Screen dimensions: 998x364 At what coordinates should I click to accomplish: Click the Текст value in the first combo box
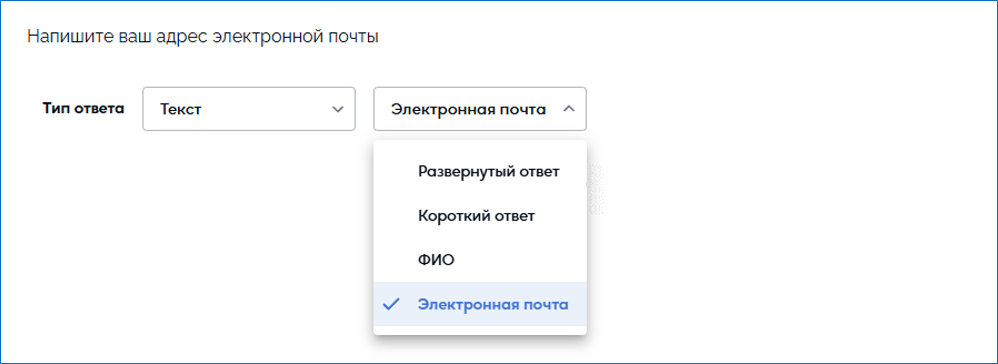click(181, 109)
